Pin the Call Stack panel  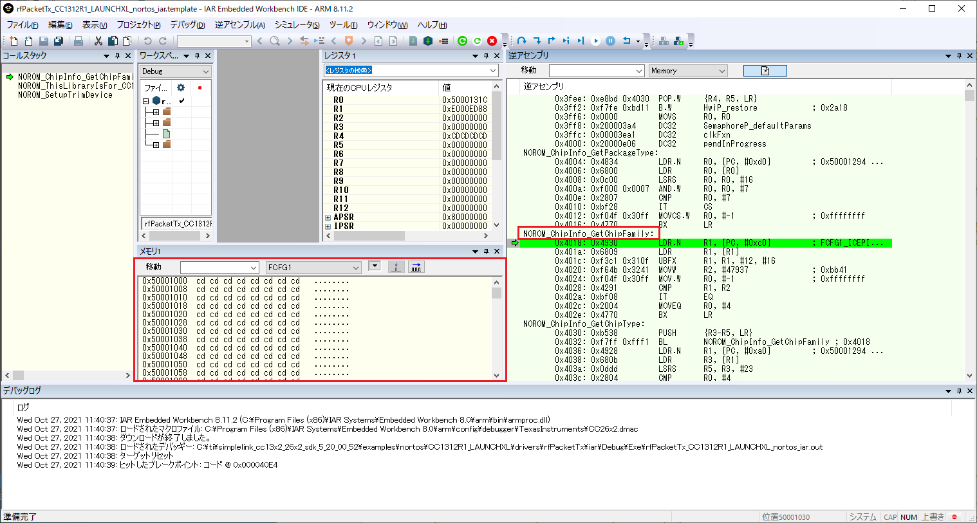tap(117, 55)
